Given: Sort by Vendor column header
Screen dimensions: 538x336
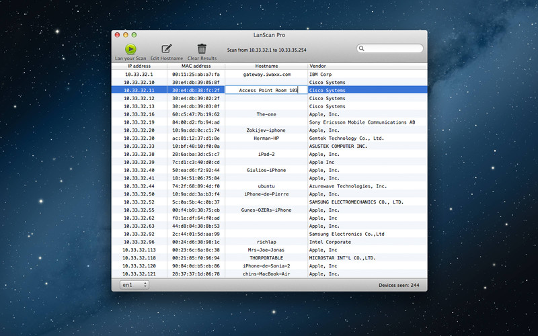Looking at the screenshot, I should coord(367,66).
